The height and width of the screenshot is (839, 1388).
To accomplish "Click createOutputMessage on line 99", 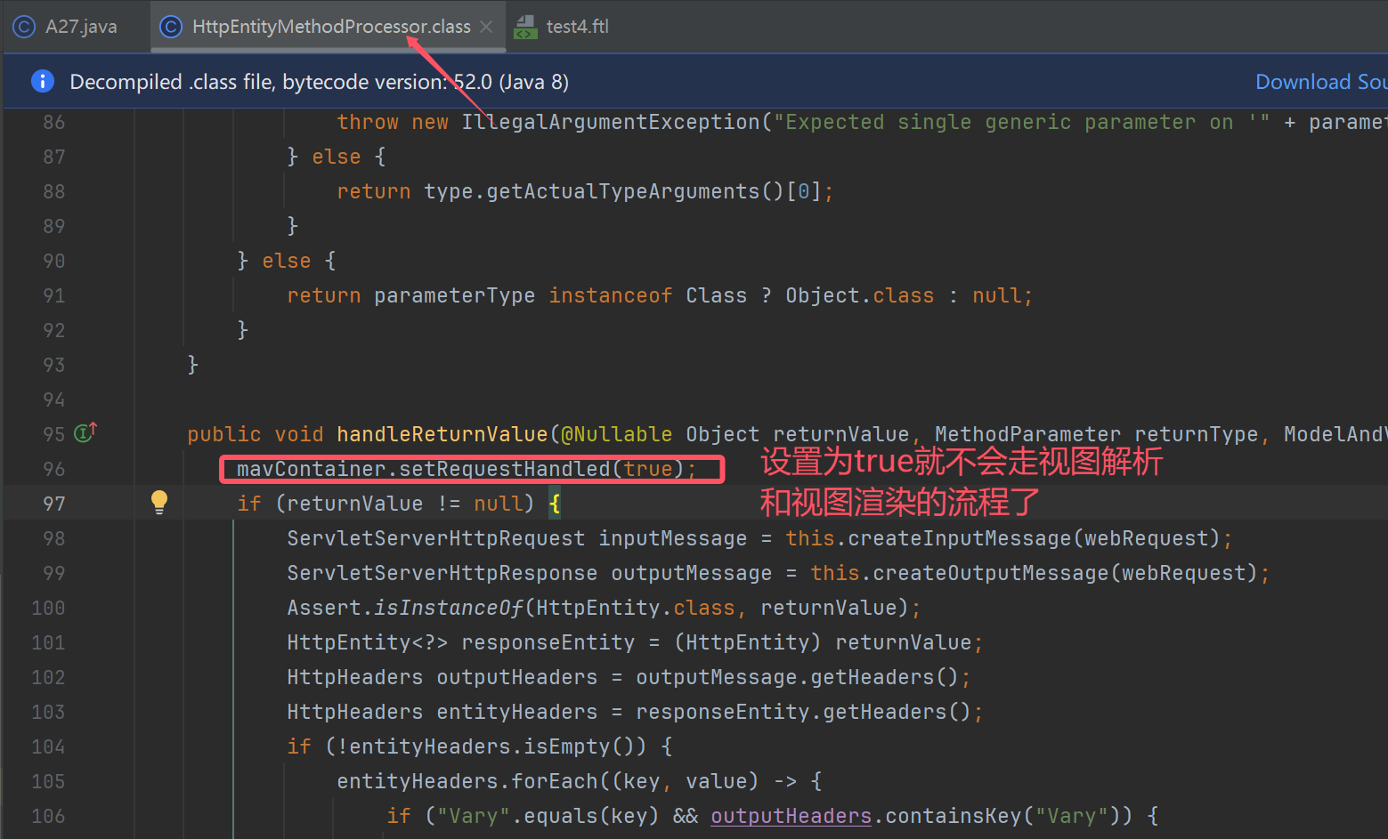I will [991, 573].
